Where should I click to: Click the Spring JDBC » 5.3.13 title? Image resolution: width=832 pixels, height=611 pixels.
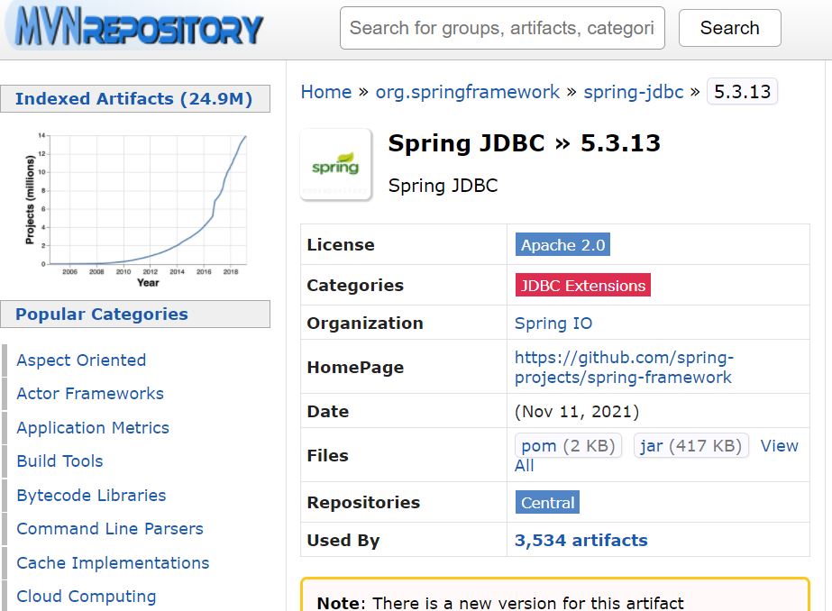point(525,143)
